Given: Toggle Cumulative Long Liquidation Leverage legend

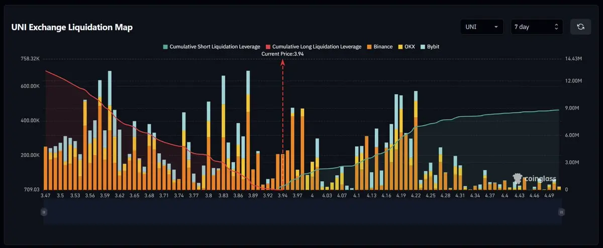Looking at the screenshot, I should click(x=314, y=47).
